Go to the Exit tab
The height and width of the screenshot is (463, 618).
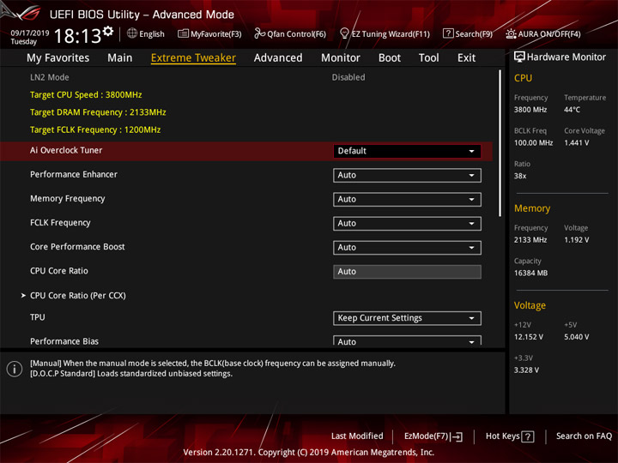(x=466, y=58)
